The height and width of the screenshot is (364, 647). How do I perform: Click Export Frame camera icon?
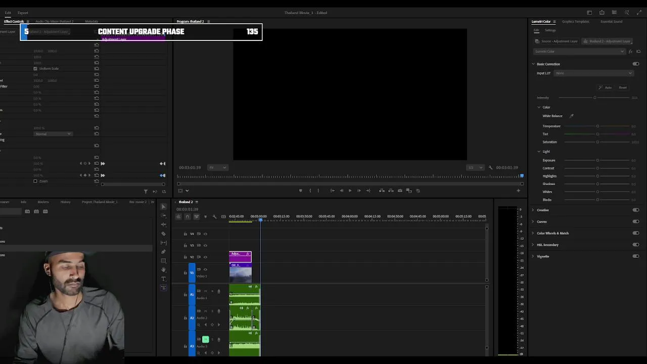(x=400, y=191)
